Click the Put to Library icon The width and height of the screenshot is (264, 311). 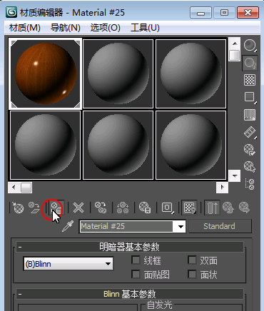click(x=145, y=208)
